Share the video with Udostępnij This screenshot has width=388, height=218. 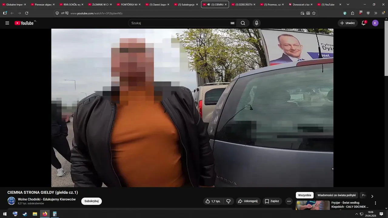(x=248, y=201)
